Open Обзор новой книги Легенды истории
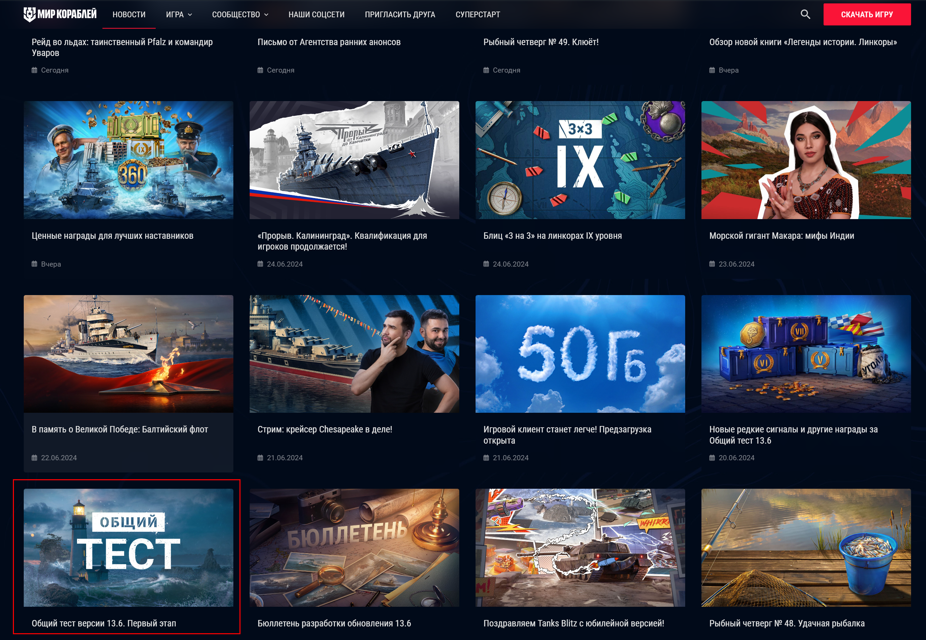The height and width of the screenshot is (640, 926). click(x=803, y=42)
